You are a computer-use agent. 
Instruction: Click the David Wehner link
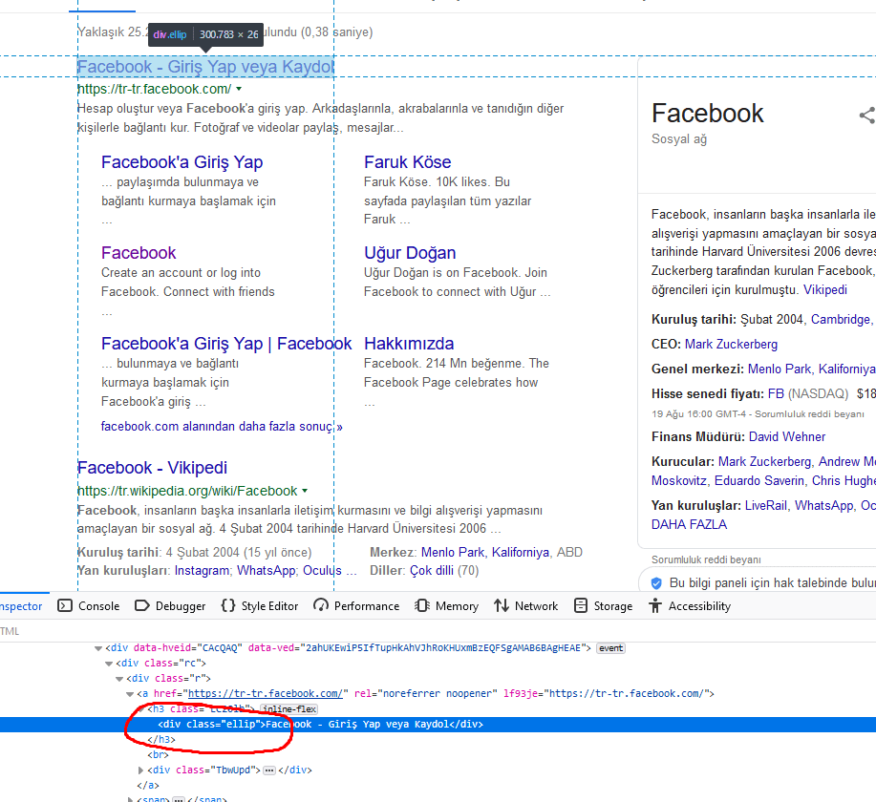[x=786, y=436]
